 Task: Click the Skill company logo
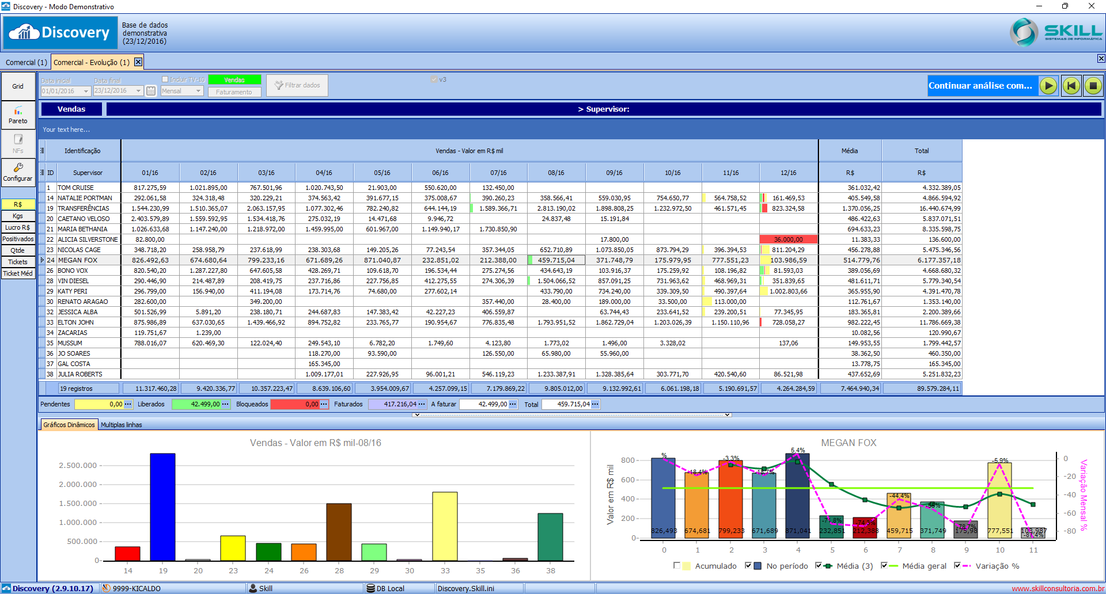point(1056,32)
